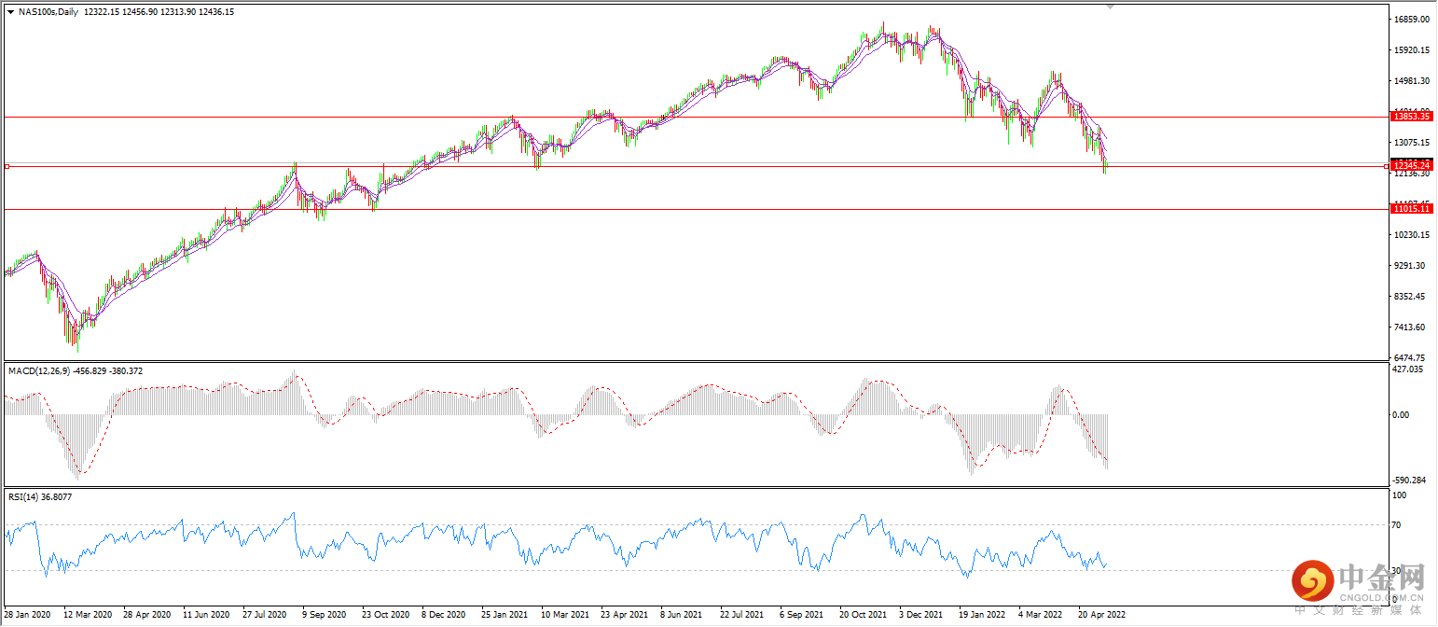The image size is (1438, 627).
Task: Click the 427.035 MACD scale value
Action: [x=1408, y=369]
